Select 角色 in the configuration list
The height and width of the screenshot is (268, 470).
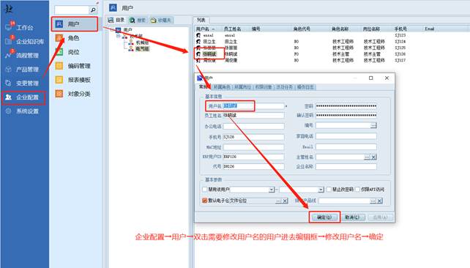pos(74,38)
